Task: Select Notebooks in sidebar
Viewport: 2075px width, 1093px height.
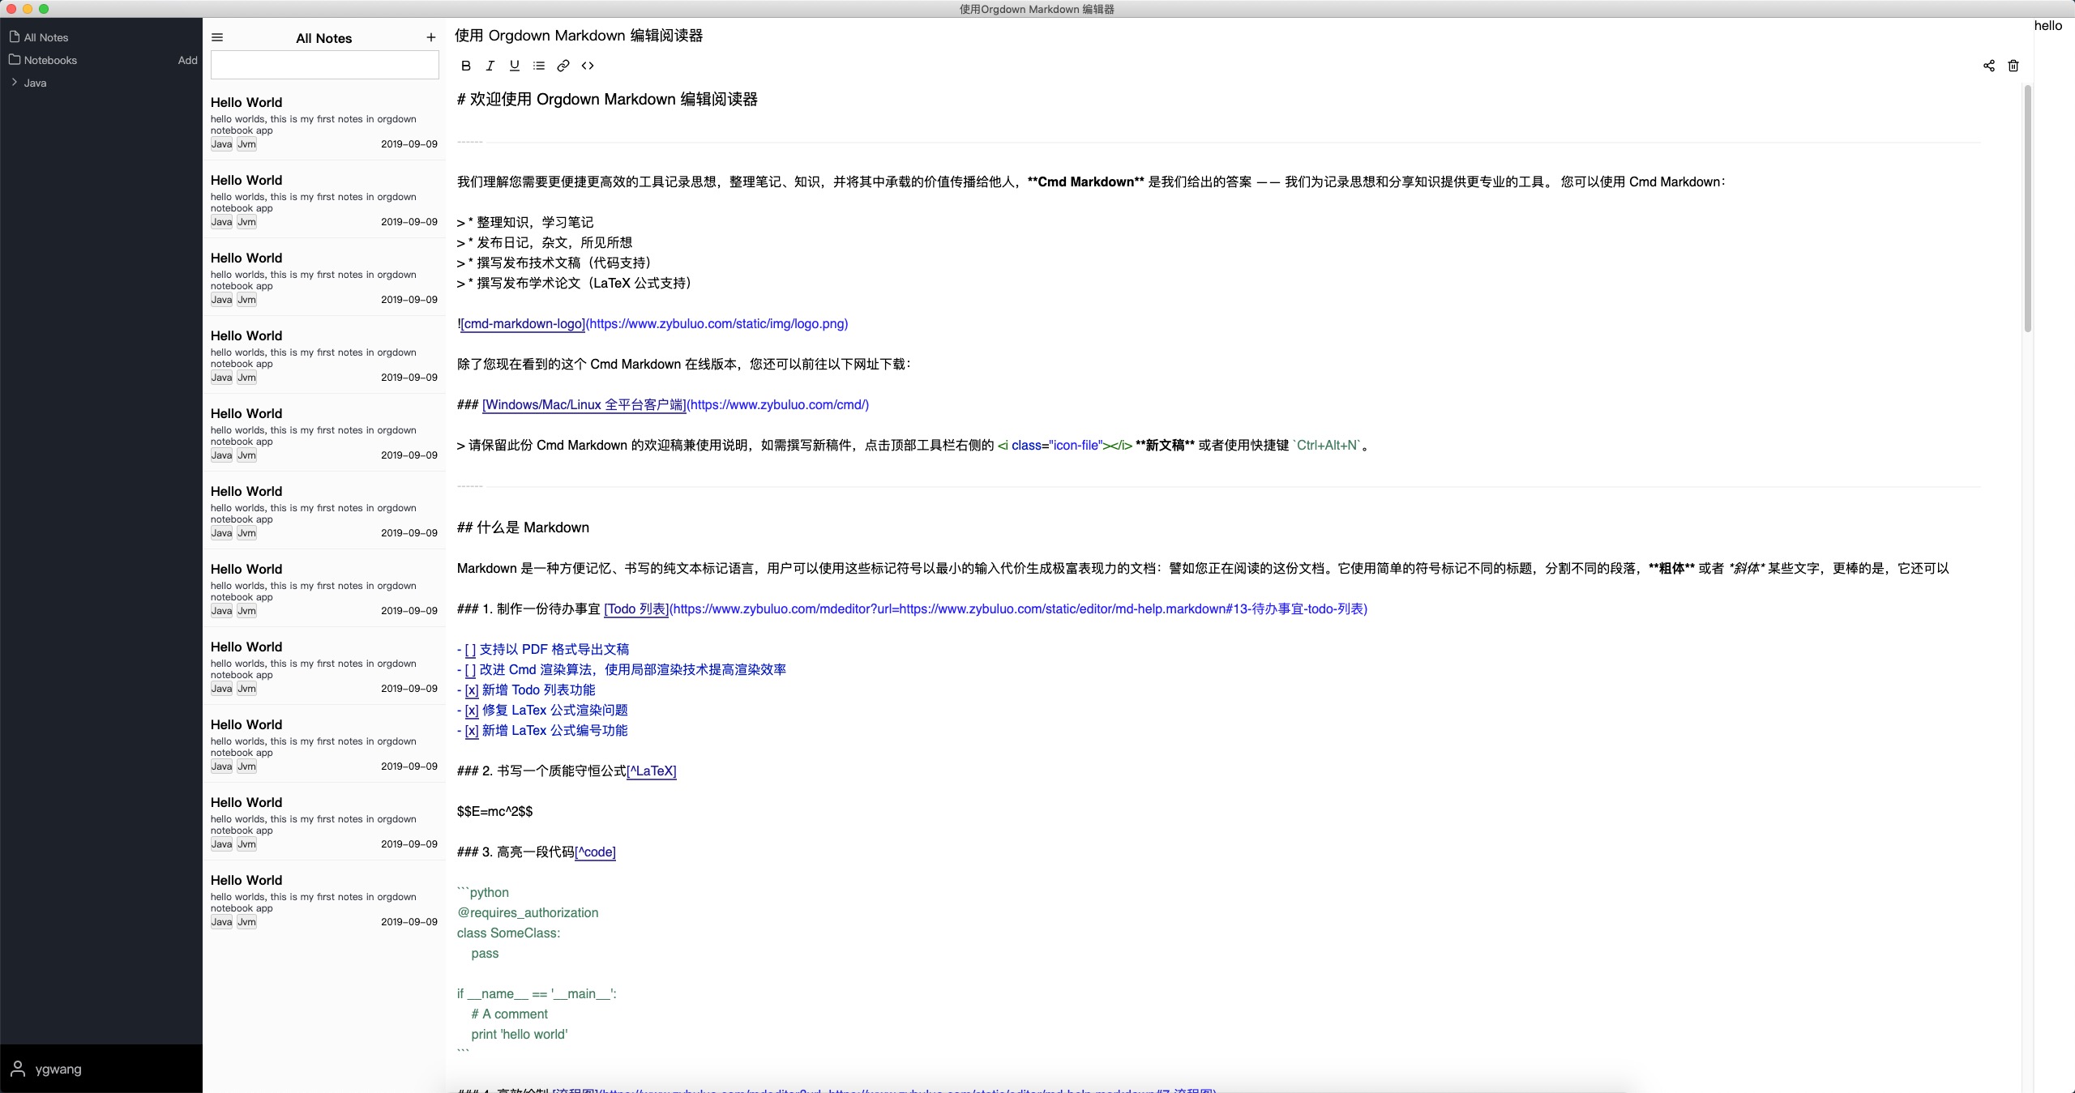Action: click(50, 60)
